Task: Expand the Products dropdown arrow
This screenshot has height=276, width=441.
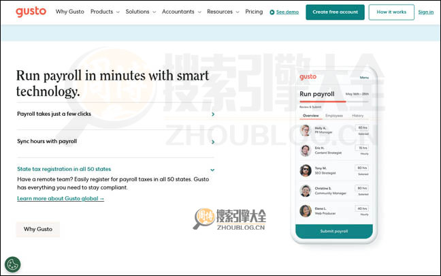Action: pos(118,12)
